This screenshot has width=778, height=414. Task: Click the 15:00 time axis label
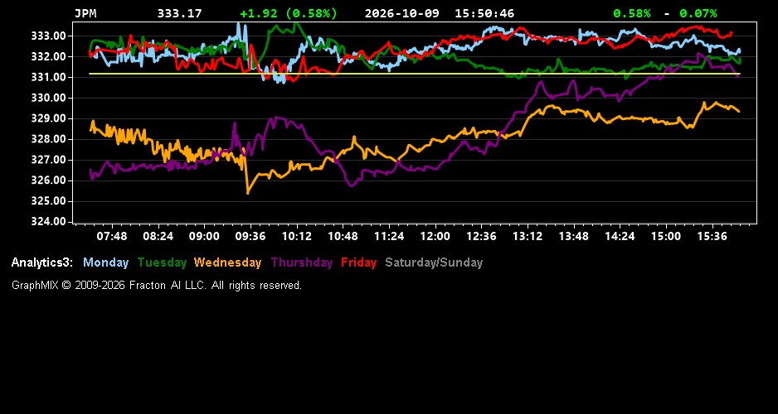pyautogui.click(x=666, y=237)
